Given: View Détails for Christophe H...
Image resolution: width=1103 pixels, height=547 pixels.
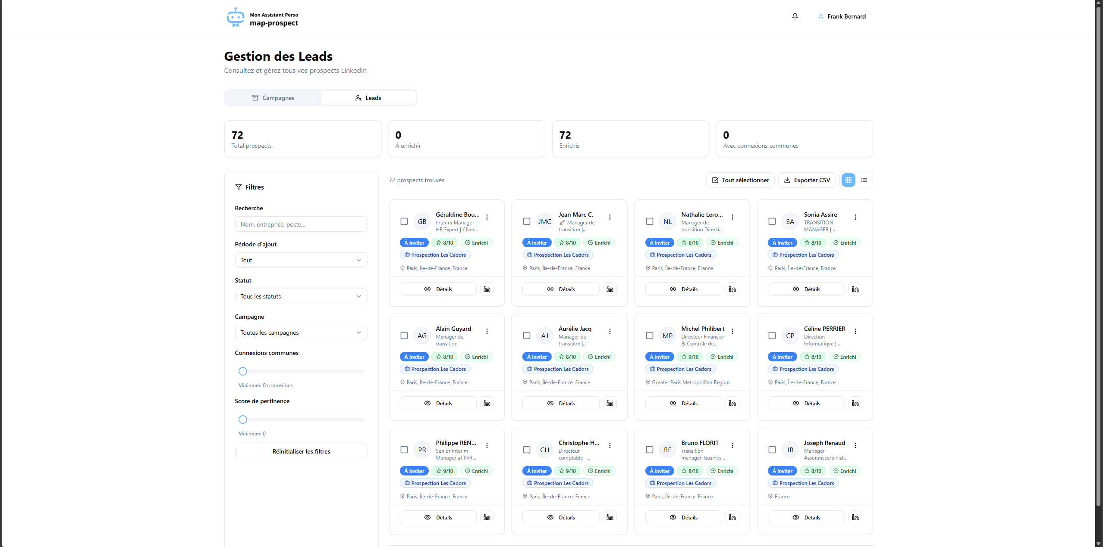Looking at the screenshot, I should tap(560, 517).
